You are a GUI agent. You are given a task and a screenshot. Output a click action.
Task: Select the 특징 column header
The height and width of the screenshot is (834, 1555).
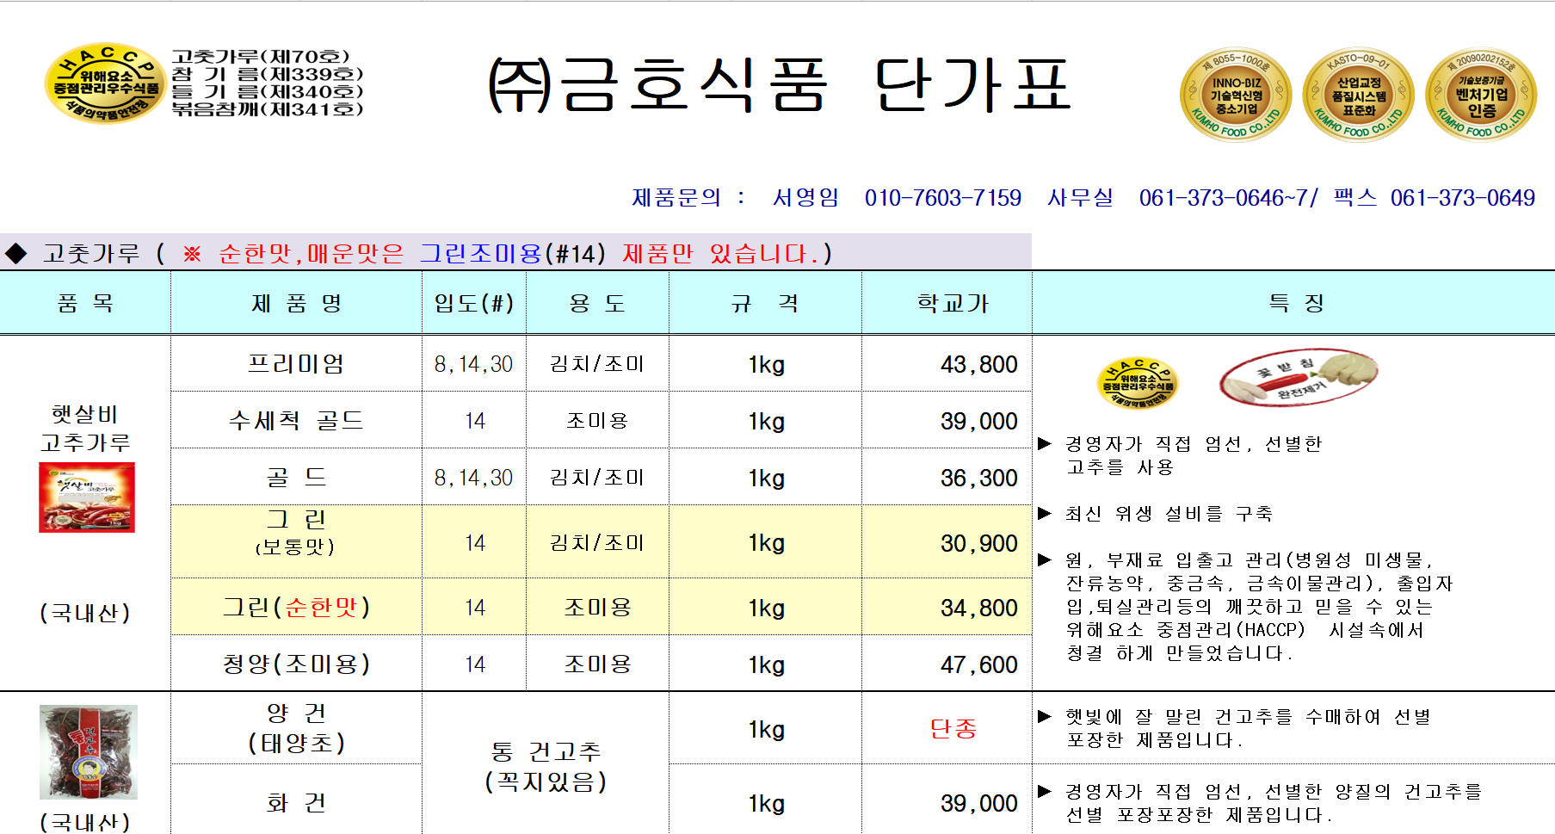click(1295, 303)
